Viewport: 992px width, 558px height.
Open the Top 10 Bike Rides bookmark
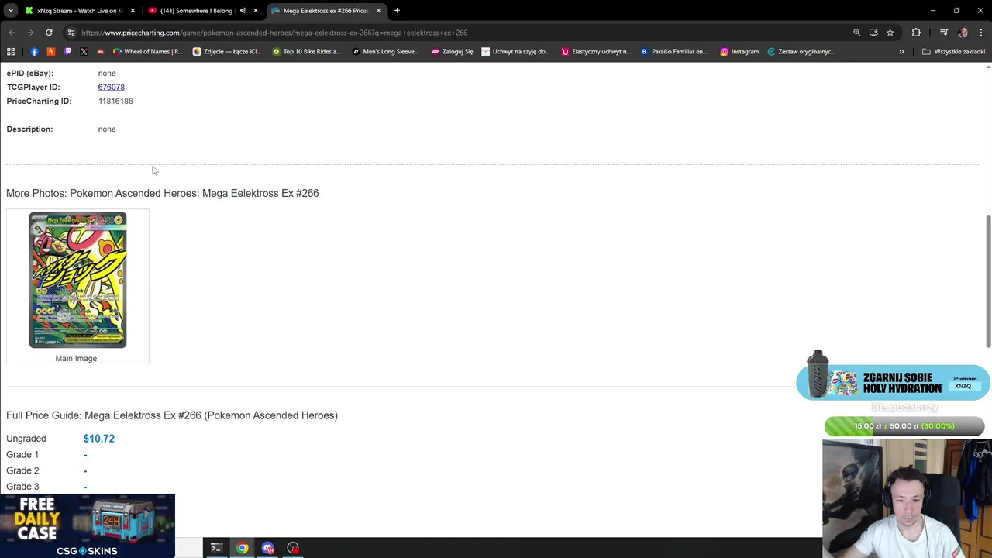point(306,52)
